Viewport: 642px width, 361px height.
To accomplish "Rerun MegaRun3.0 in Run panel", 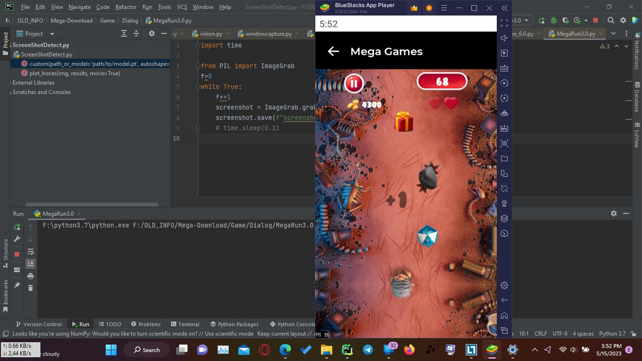I will tap(17, 227).
